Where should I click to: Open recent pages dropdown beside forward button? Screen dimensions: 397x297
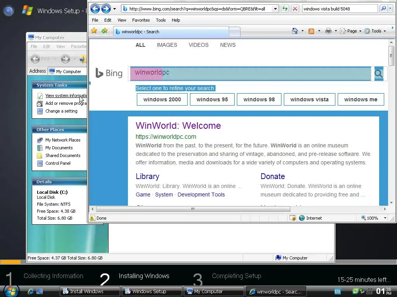[114, 9]
